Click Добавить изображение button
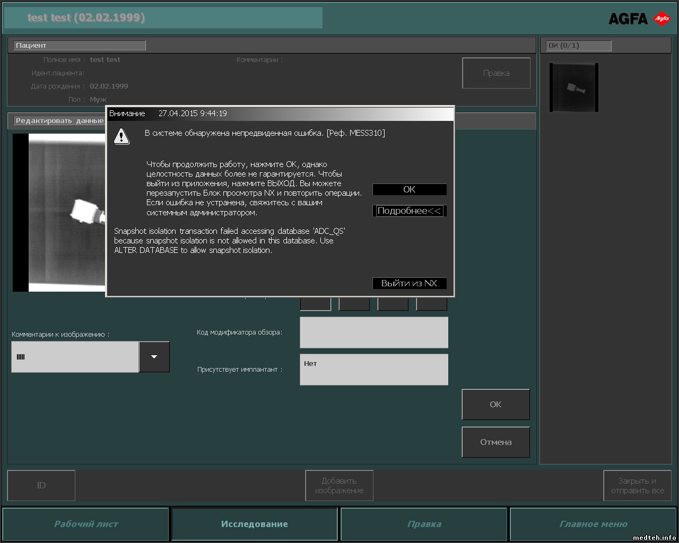679x543 pixels. tap(339, 486)
